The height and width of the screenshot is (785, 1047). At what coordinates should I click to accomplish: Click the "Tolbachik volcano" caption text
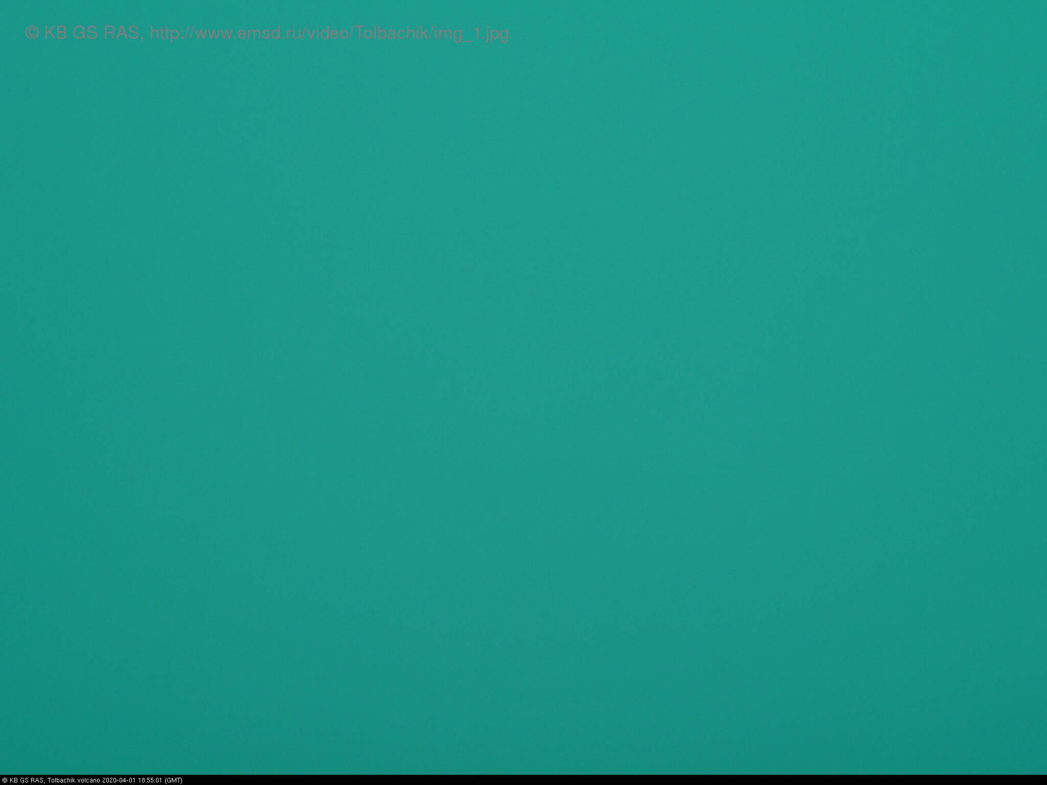point(74,780)
